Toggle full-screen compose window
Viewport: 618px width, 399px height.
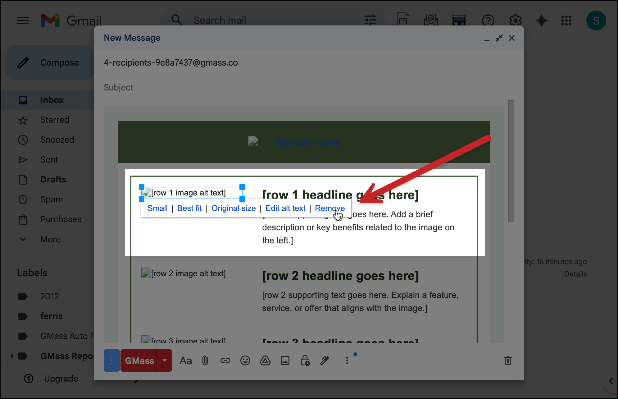pos(499,38)
